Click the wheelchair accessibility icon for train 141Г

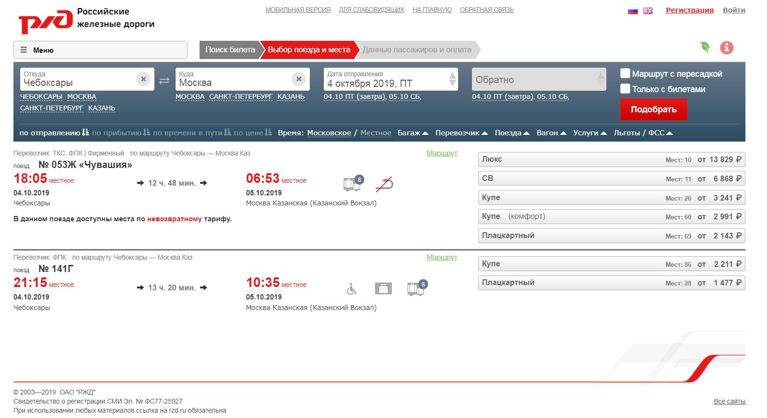coord(352,289)
